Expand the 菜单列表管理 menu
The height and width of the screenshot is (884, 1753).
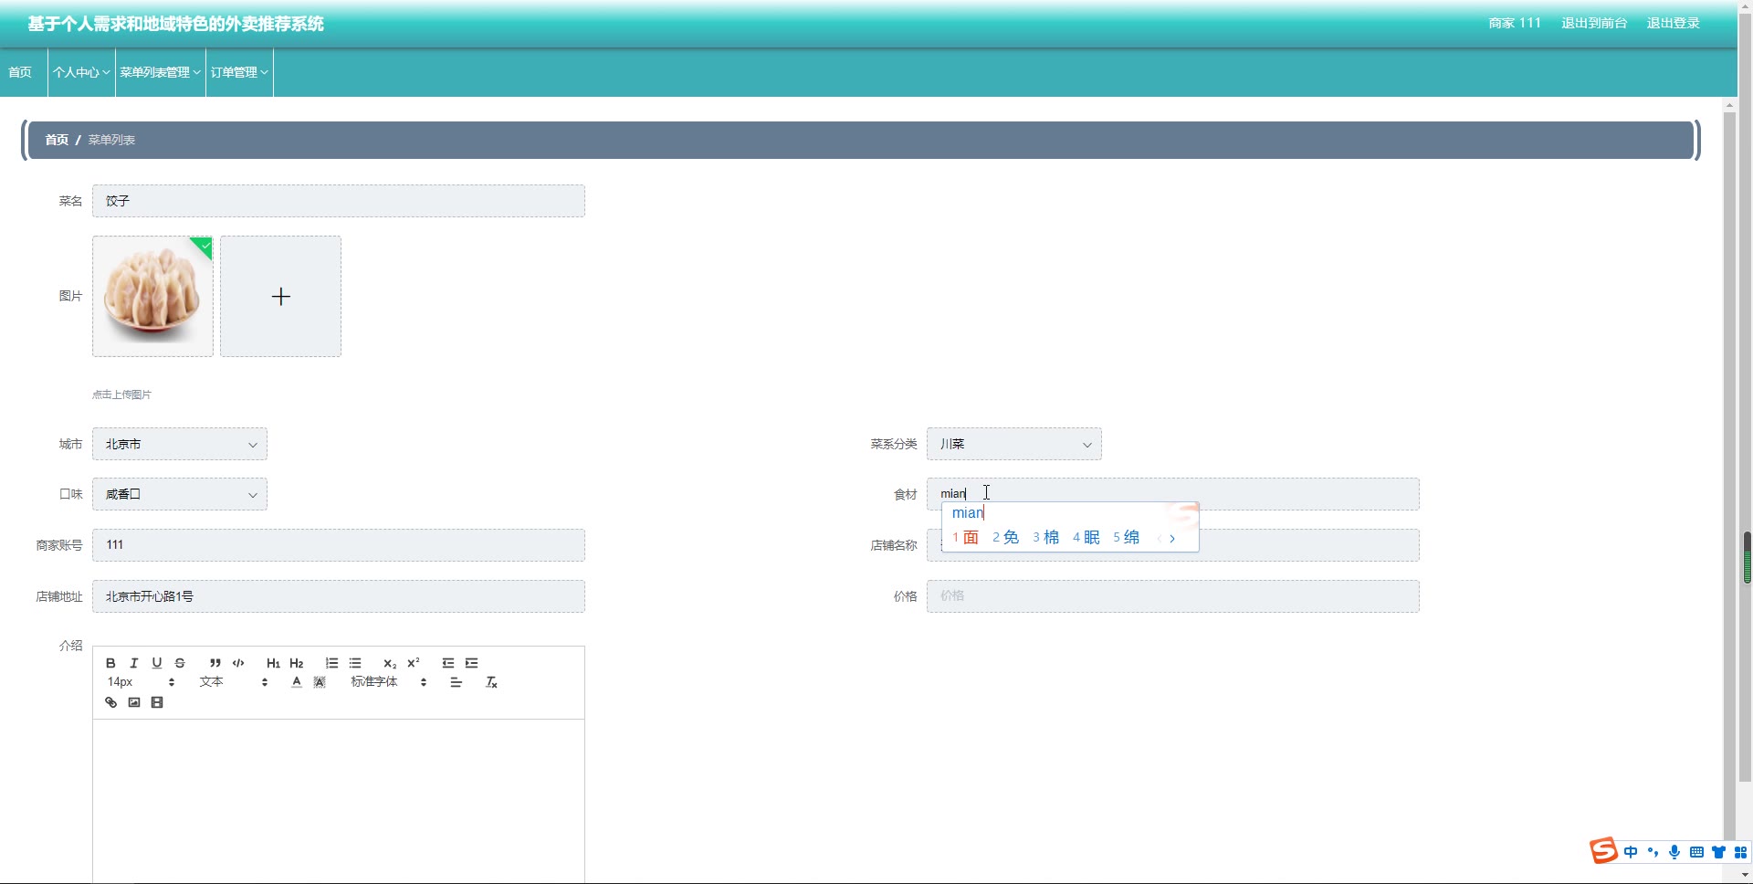tap(161, 72)
